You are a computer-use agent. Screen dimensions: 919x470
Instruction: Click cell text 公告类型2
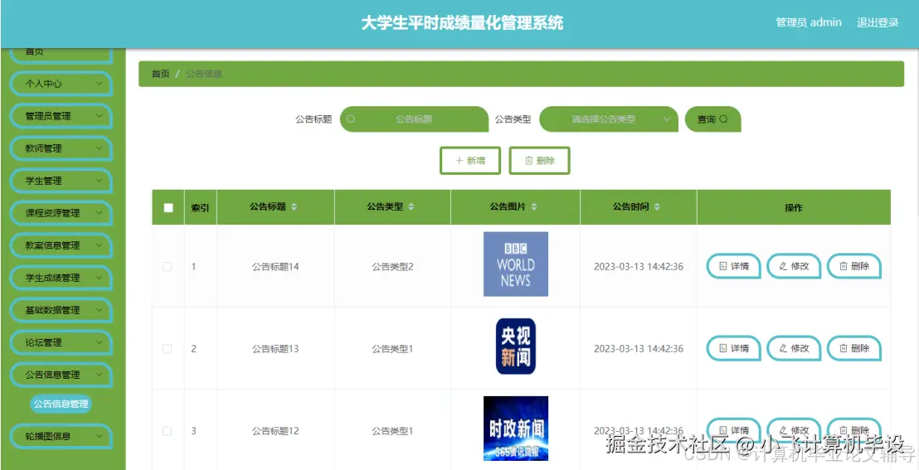[x=392, y=267]
